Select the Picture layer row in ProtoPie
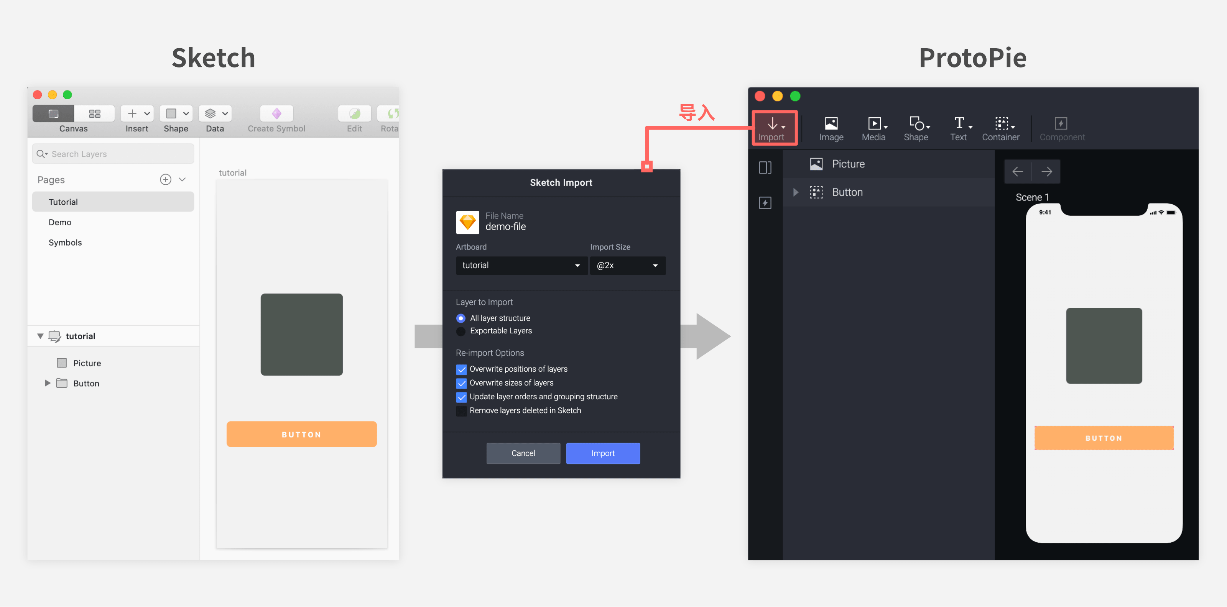The image size is (1227, 607). 888,164
